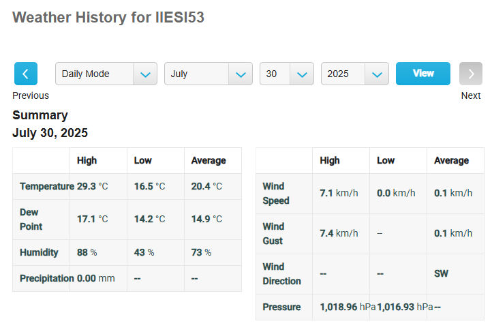Click the Wind Speed row label

pos(276,194)
